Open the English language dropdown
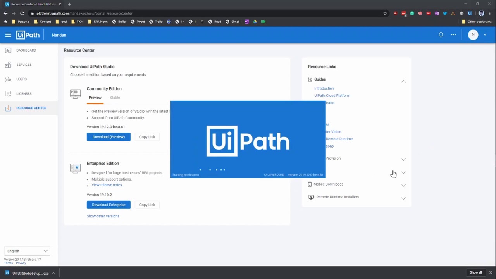The width and height of the screenshot is (496, 279). tap(27, 251)
